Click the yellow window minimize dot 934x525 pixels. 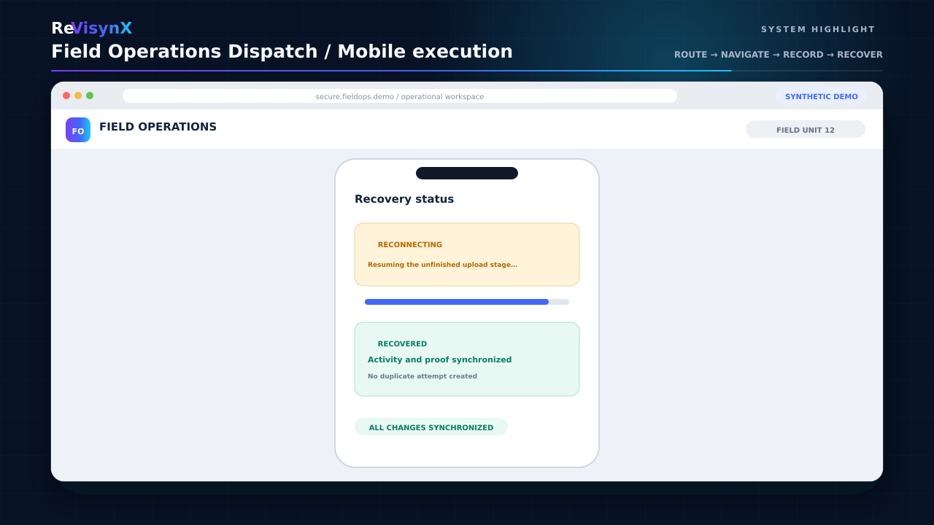click(78, 96)
